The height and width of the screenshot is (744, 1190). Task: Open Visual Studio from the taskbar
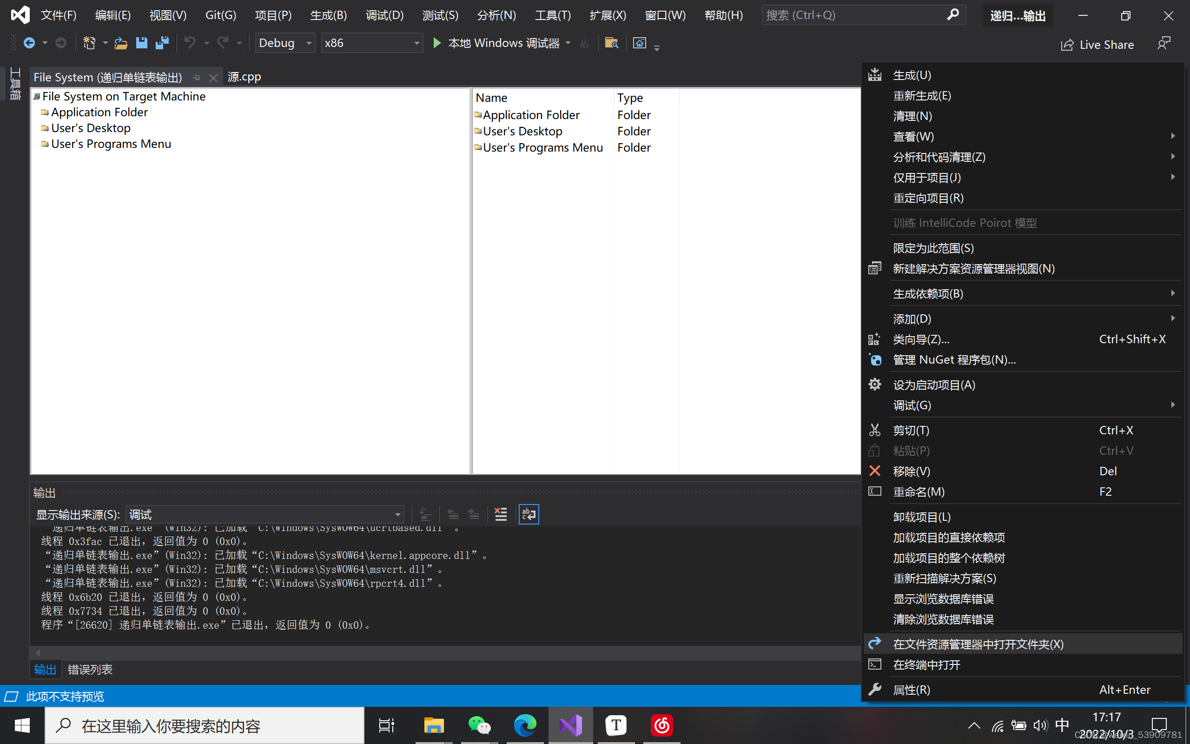click(x=570, y=725)
